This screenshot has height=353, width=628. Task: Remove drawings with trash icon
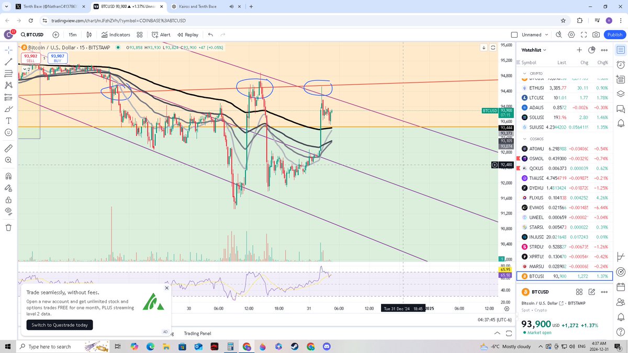coord(8,227)
